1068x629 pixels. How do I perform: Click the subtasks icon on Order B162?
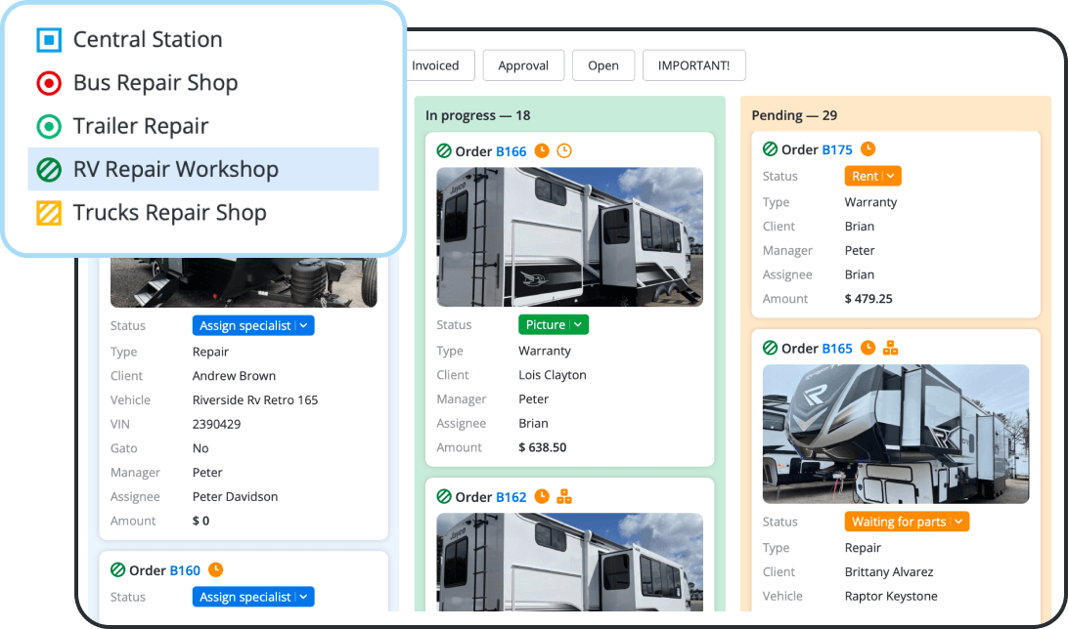564,496
